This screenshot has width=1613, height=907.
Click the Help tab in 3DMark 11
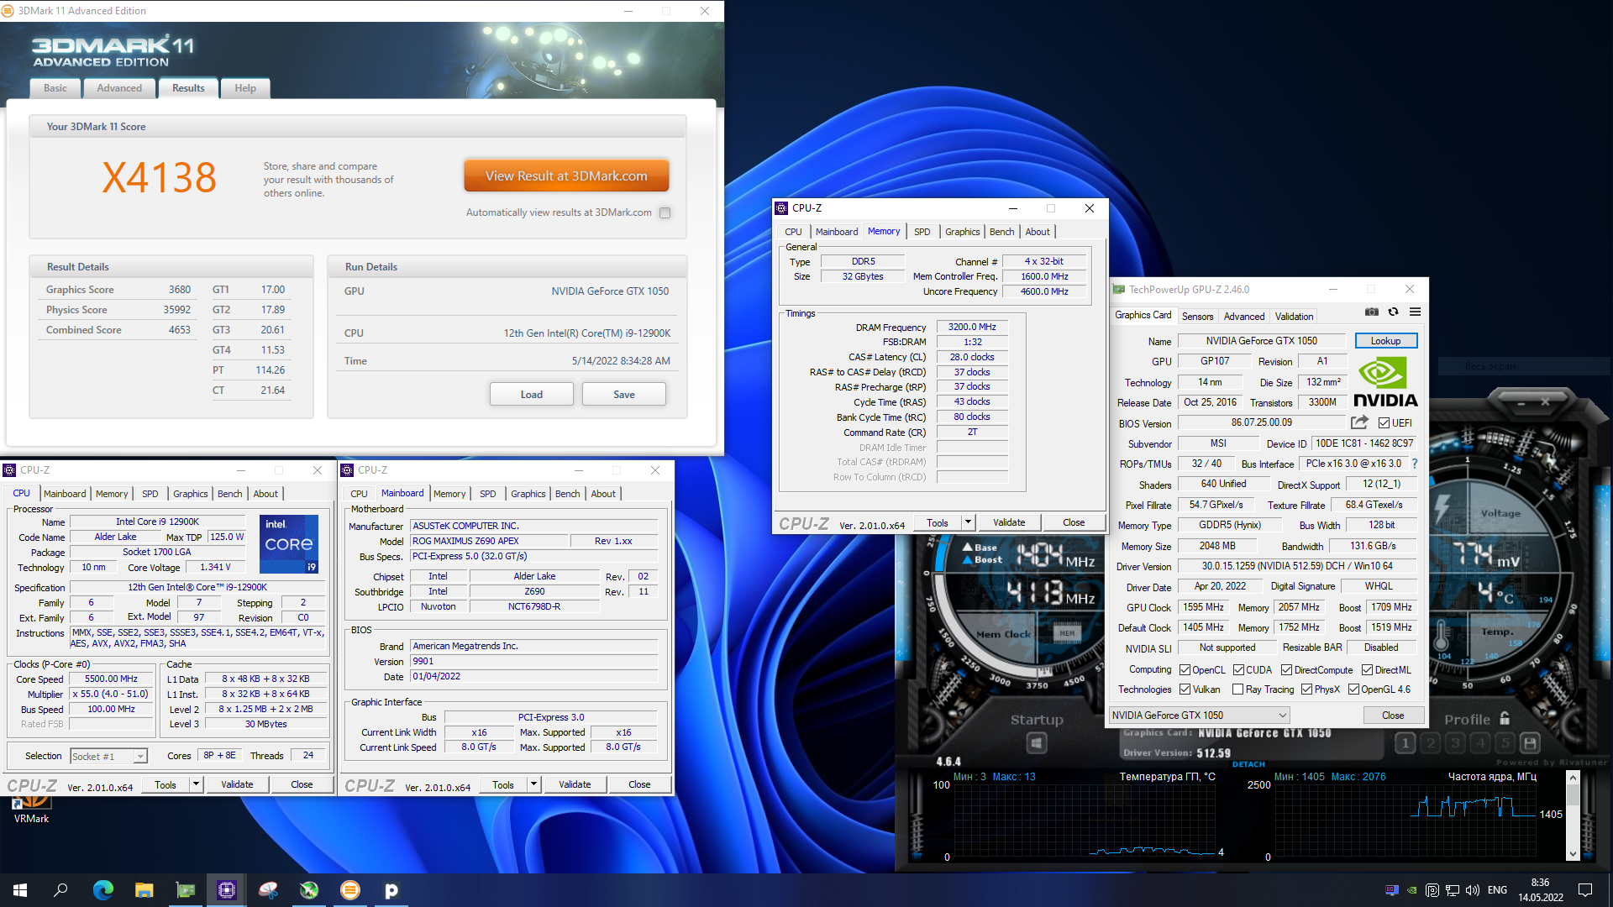point(245,88)
